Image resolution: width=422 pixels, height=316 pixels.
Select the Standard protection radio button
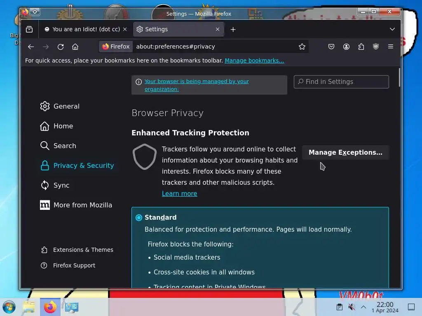pyautogui.click(x=139, y=218)
